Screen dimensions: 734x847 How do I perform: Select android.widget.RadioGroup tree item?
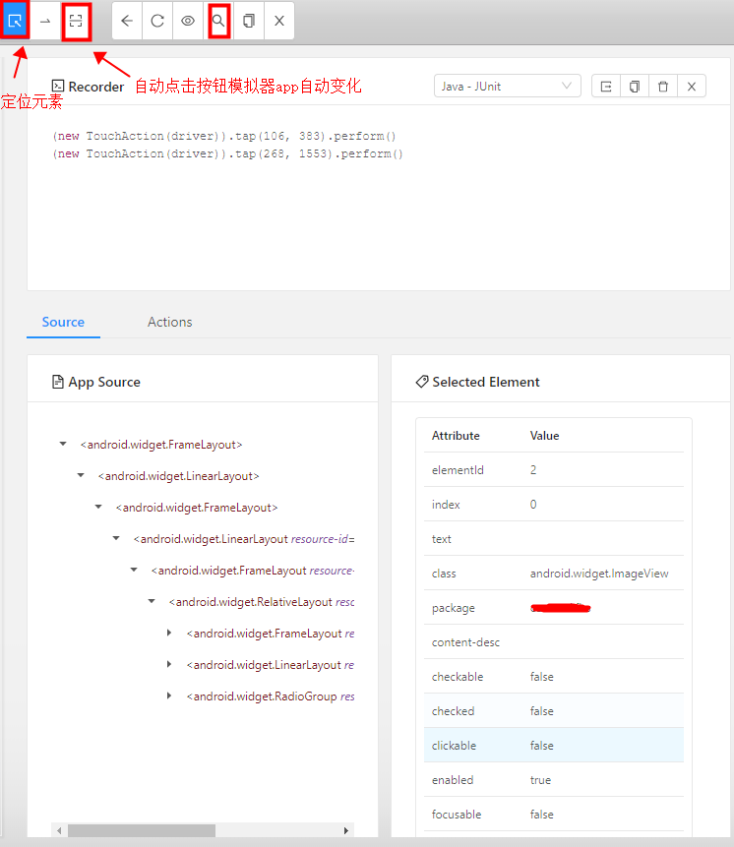point(270,696)
